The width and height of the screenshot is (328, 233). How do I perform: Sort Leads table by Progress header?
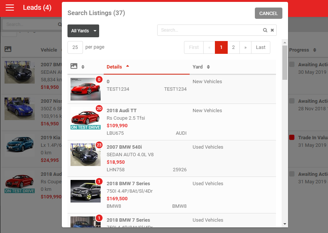(299, 50)
